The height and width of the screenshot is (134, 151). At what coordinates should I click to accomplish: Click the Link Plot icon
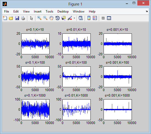[81, 18]
